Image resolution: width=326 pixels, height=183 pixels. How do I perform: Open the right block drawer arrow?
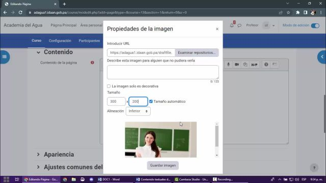(x=322, y=57)
